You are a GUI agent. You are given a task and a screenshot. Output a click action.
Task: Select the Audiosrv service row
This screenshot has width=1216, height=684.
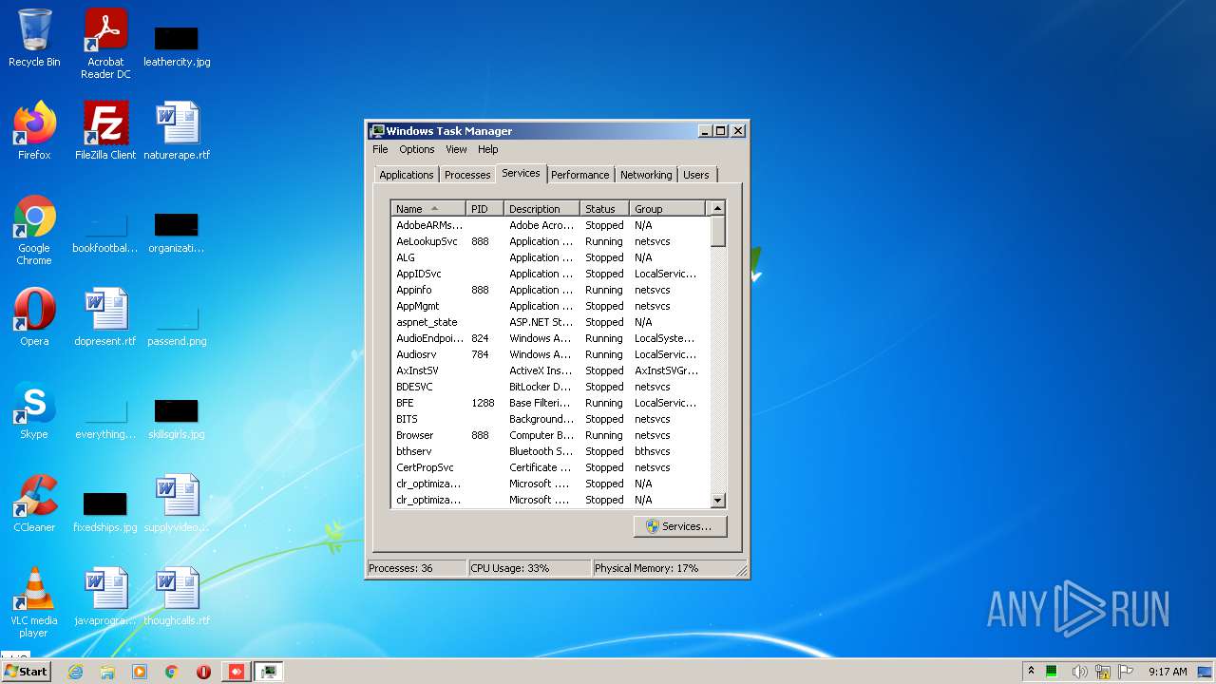550,354
